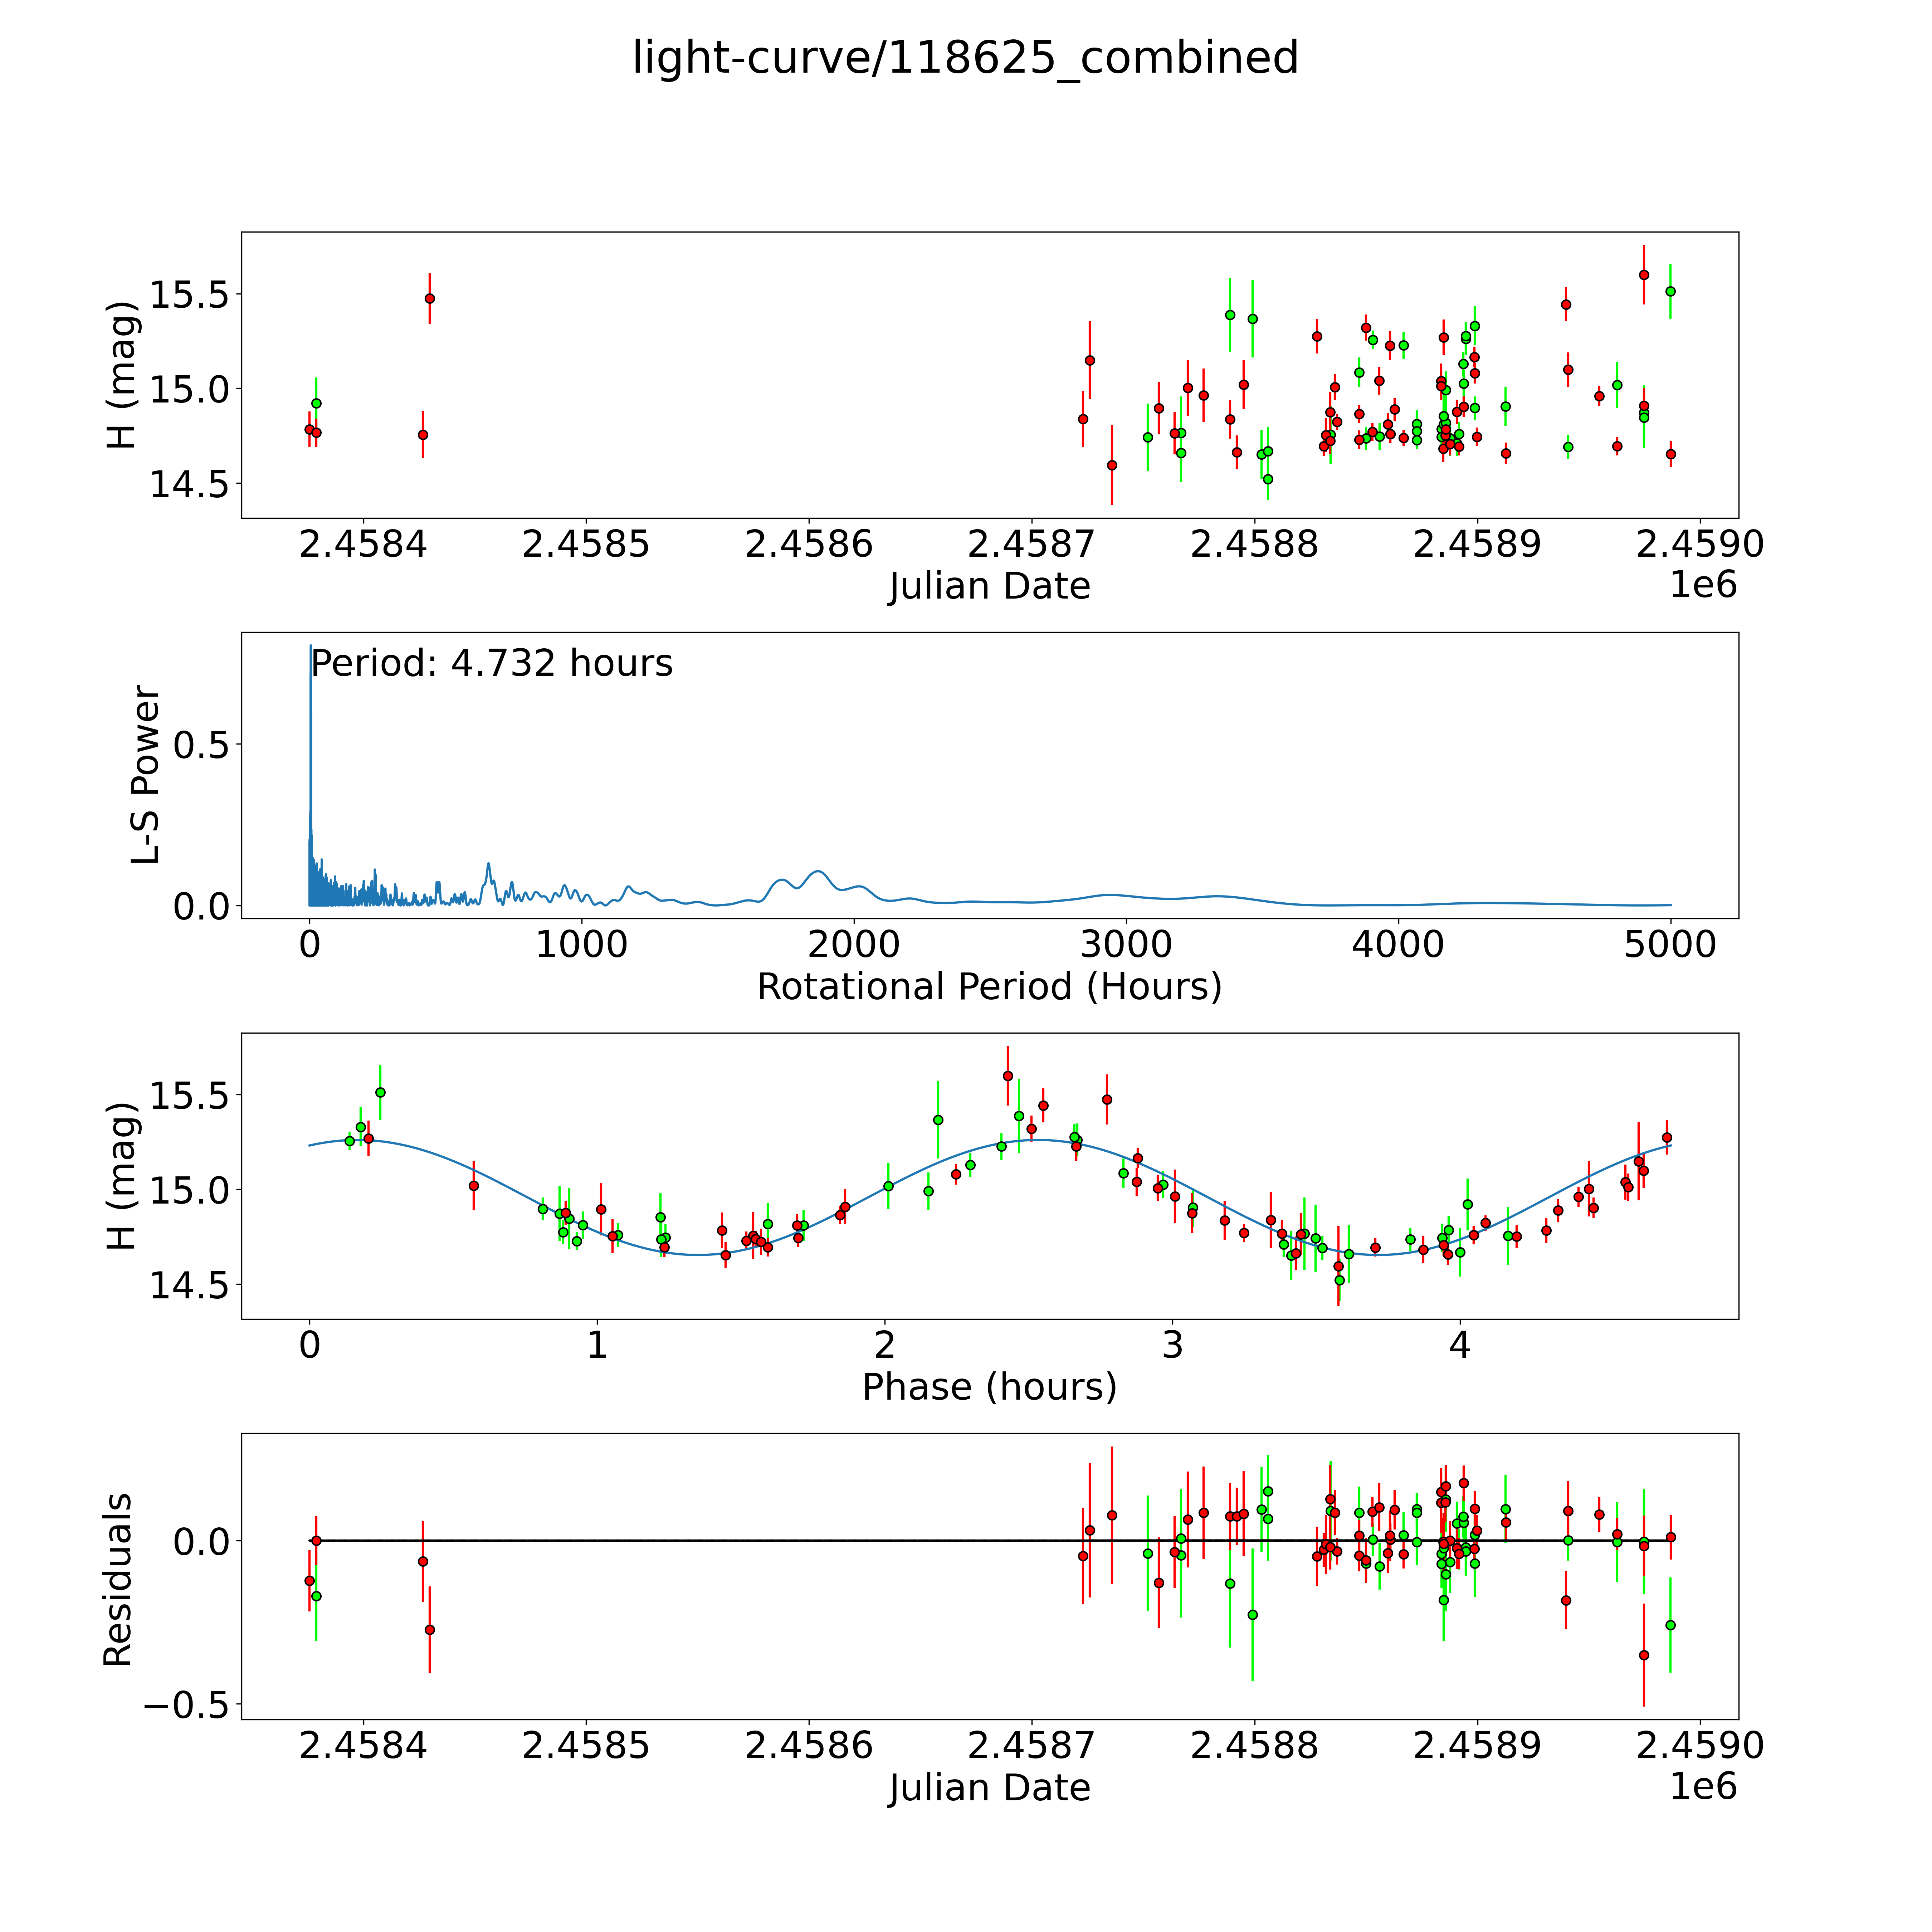Click tick label 2 on the Phase axis
The height and width of the screenshot is (1932, 1932).
885,1345
